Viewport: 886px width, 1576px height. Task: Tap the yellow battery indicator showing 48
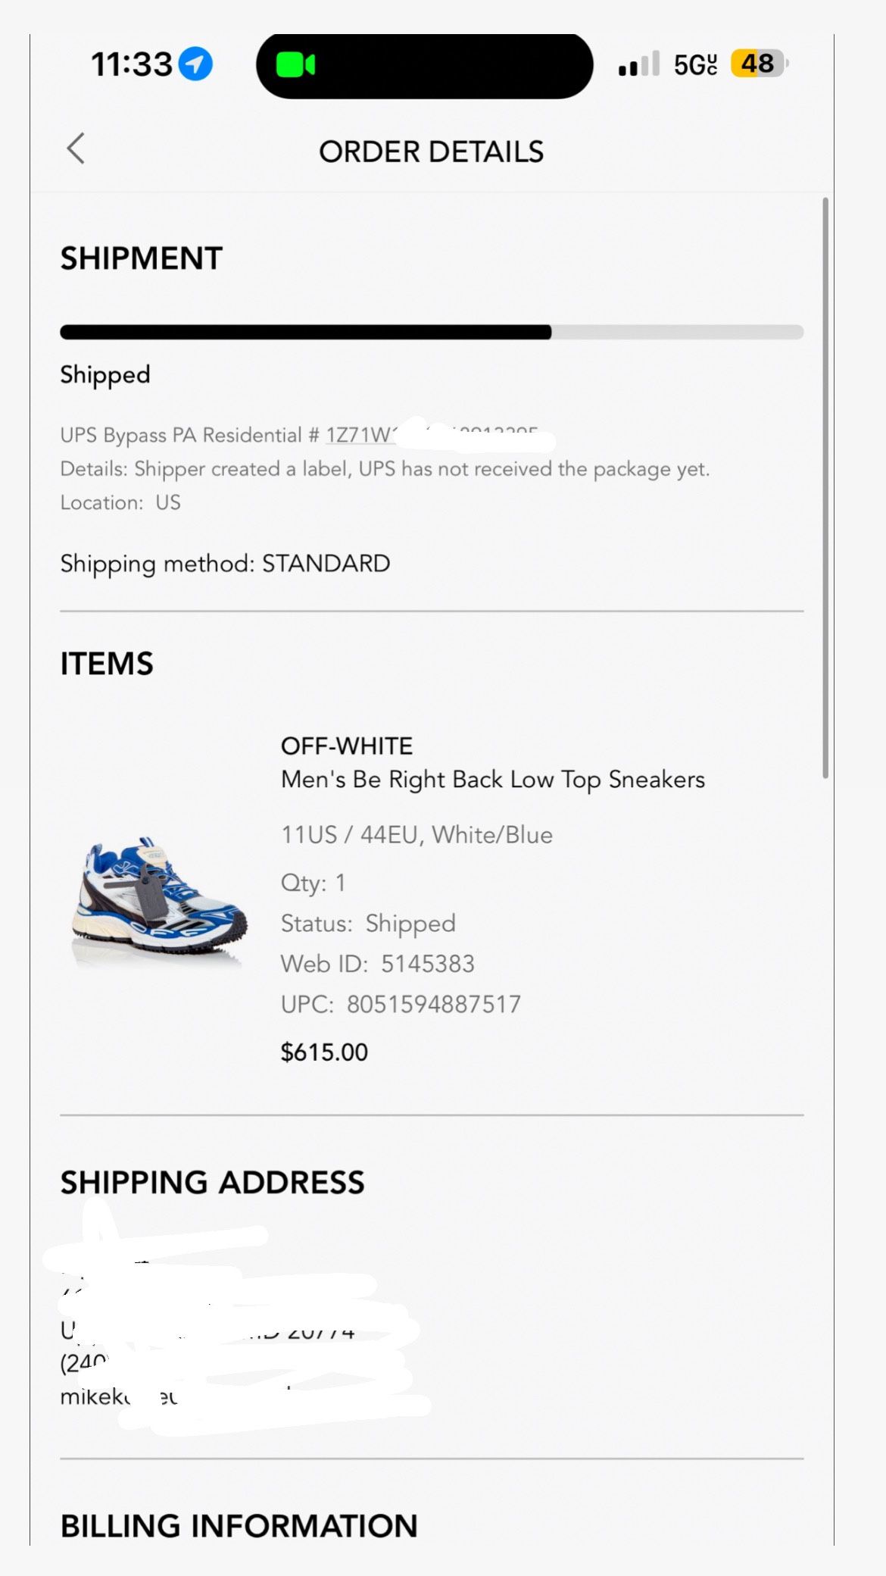click(x=756, y=64)
